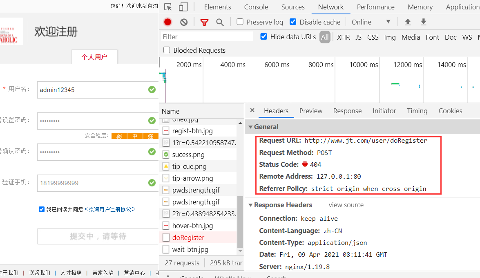
Task: Click the tip-cue.png file icon
Action: (166, 166)
